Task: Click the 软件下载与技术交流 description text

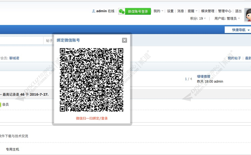Action: coord(14,136)
